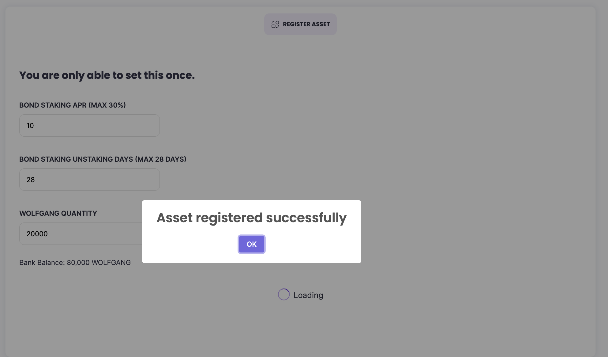
Task: Click the Register Asset icon
Action: (x=275, y=24)
